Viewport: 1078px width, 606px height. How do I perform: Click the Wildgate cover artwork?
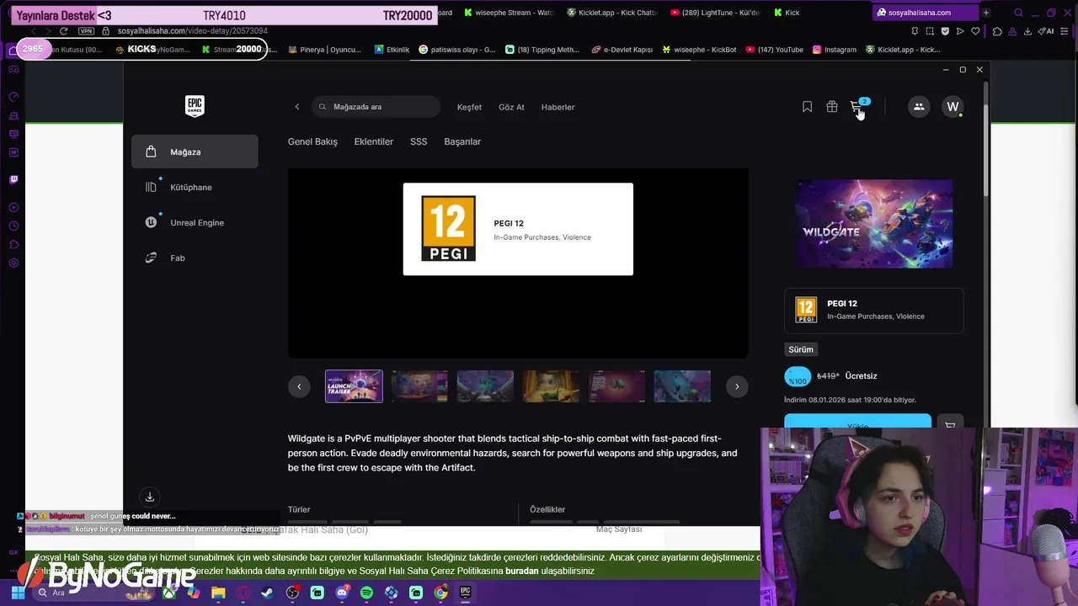874,224
